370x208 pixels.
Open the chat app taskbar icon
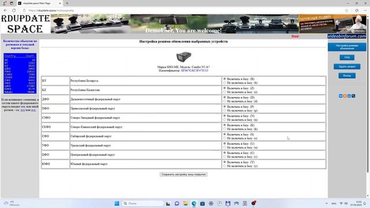(x=177, y=203)
